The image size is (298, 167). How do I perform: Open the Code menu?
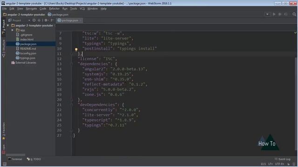pos(43,9)
